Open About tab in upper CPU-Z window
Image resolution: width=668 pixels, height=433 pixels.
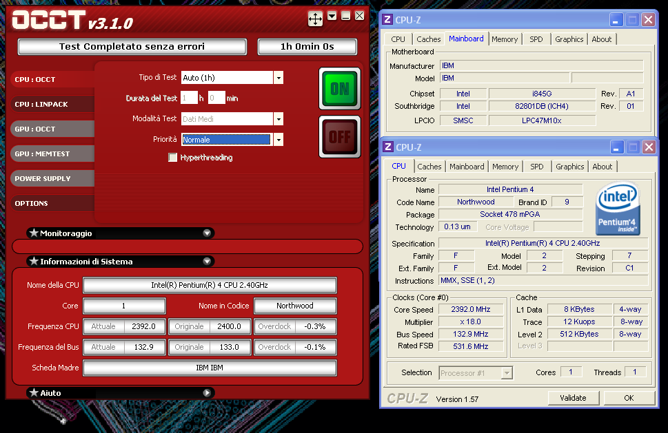pyautogui.click(x=602, y=39)
